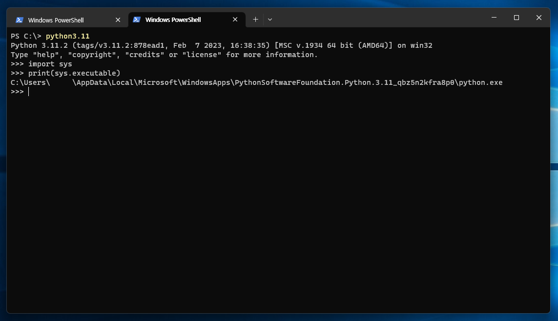Click the 'import sys' line
Image resolution: width=558 pixels, height=321 pixels.
point(41,63)
